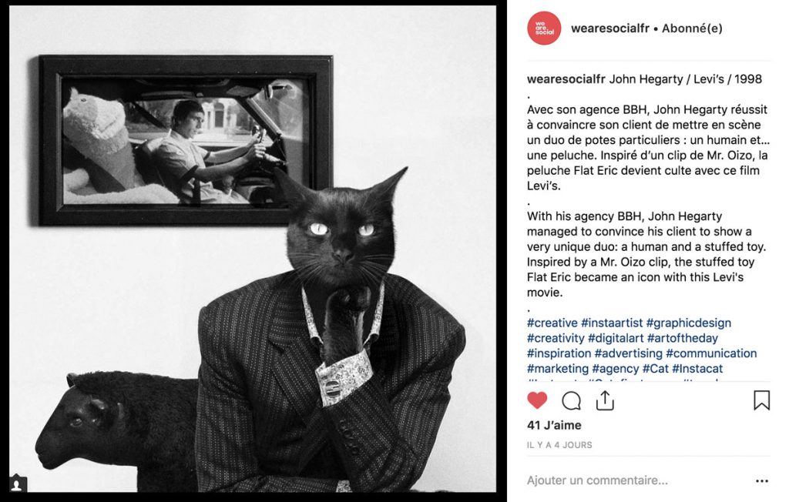Open the #advertising hashtag
Screen dimensions: 789x502
coord(628,353)
